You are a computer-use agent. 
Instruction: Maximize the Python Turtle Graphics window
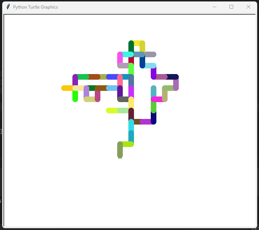click(x=231, y=7)
